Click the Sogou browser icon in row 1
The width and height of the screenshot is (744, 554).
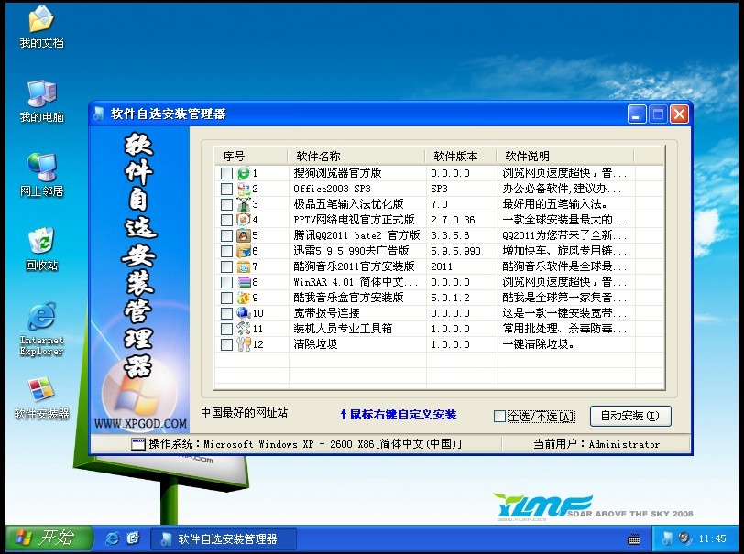coord(244,173)
